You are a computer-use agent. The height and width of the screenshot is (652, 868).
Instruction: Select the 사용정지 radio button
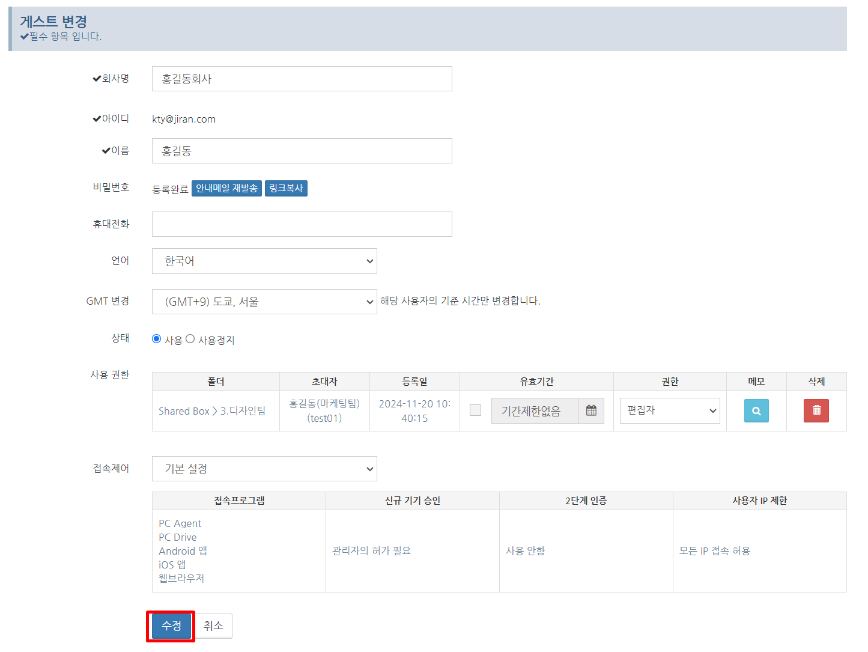(190, 339)
